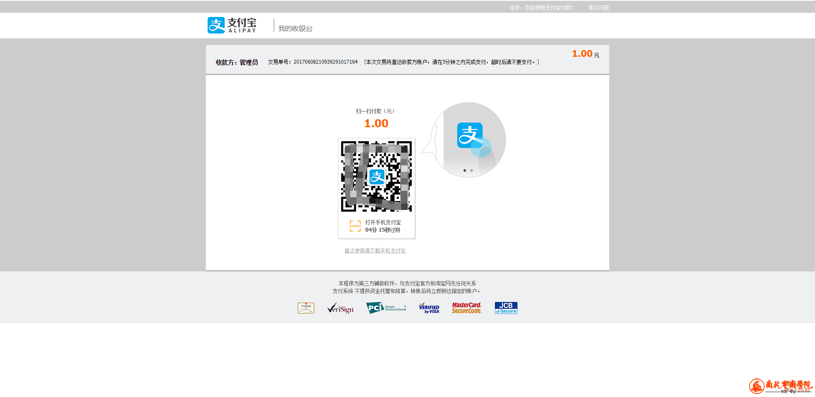This screenshot has height=397, width=815.
Task: Select the first carousel dot
Action: (x=465, y=171)
